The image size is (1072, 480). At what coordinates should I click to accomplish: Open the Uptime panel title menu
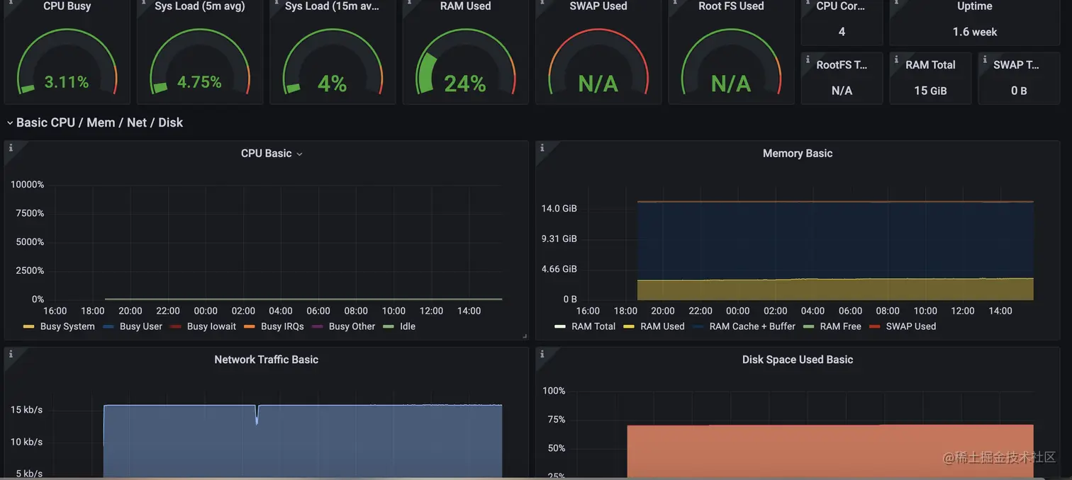974,6
